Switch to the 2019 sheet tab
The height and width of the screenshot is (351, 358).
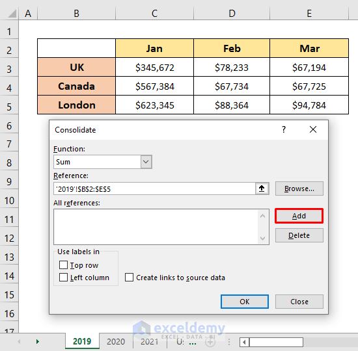pos(82,341)
